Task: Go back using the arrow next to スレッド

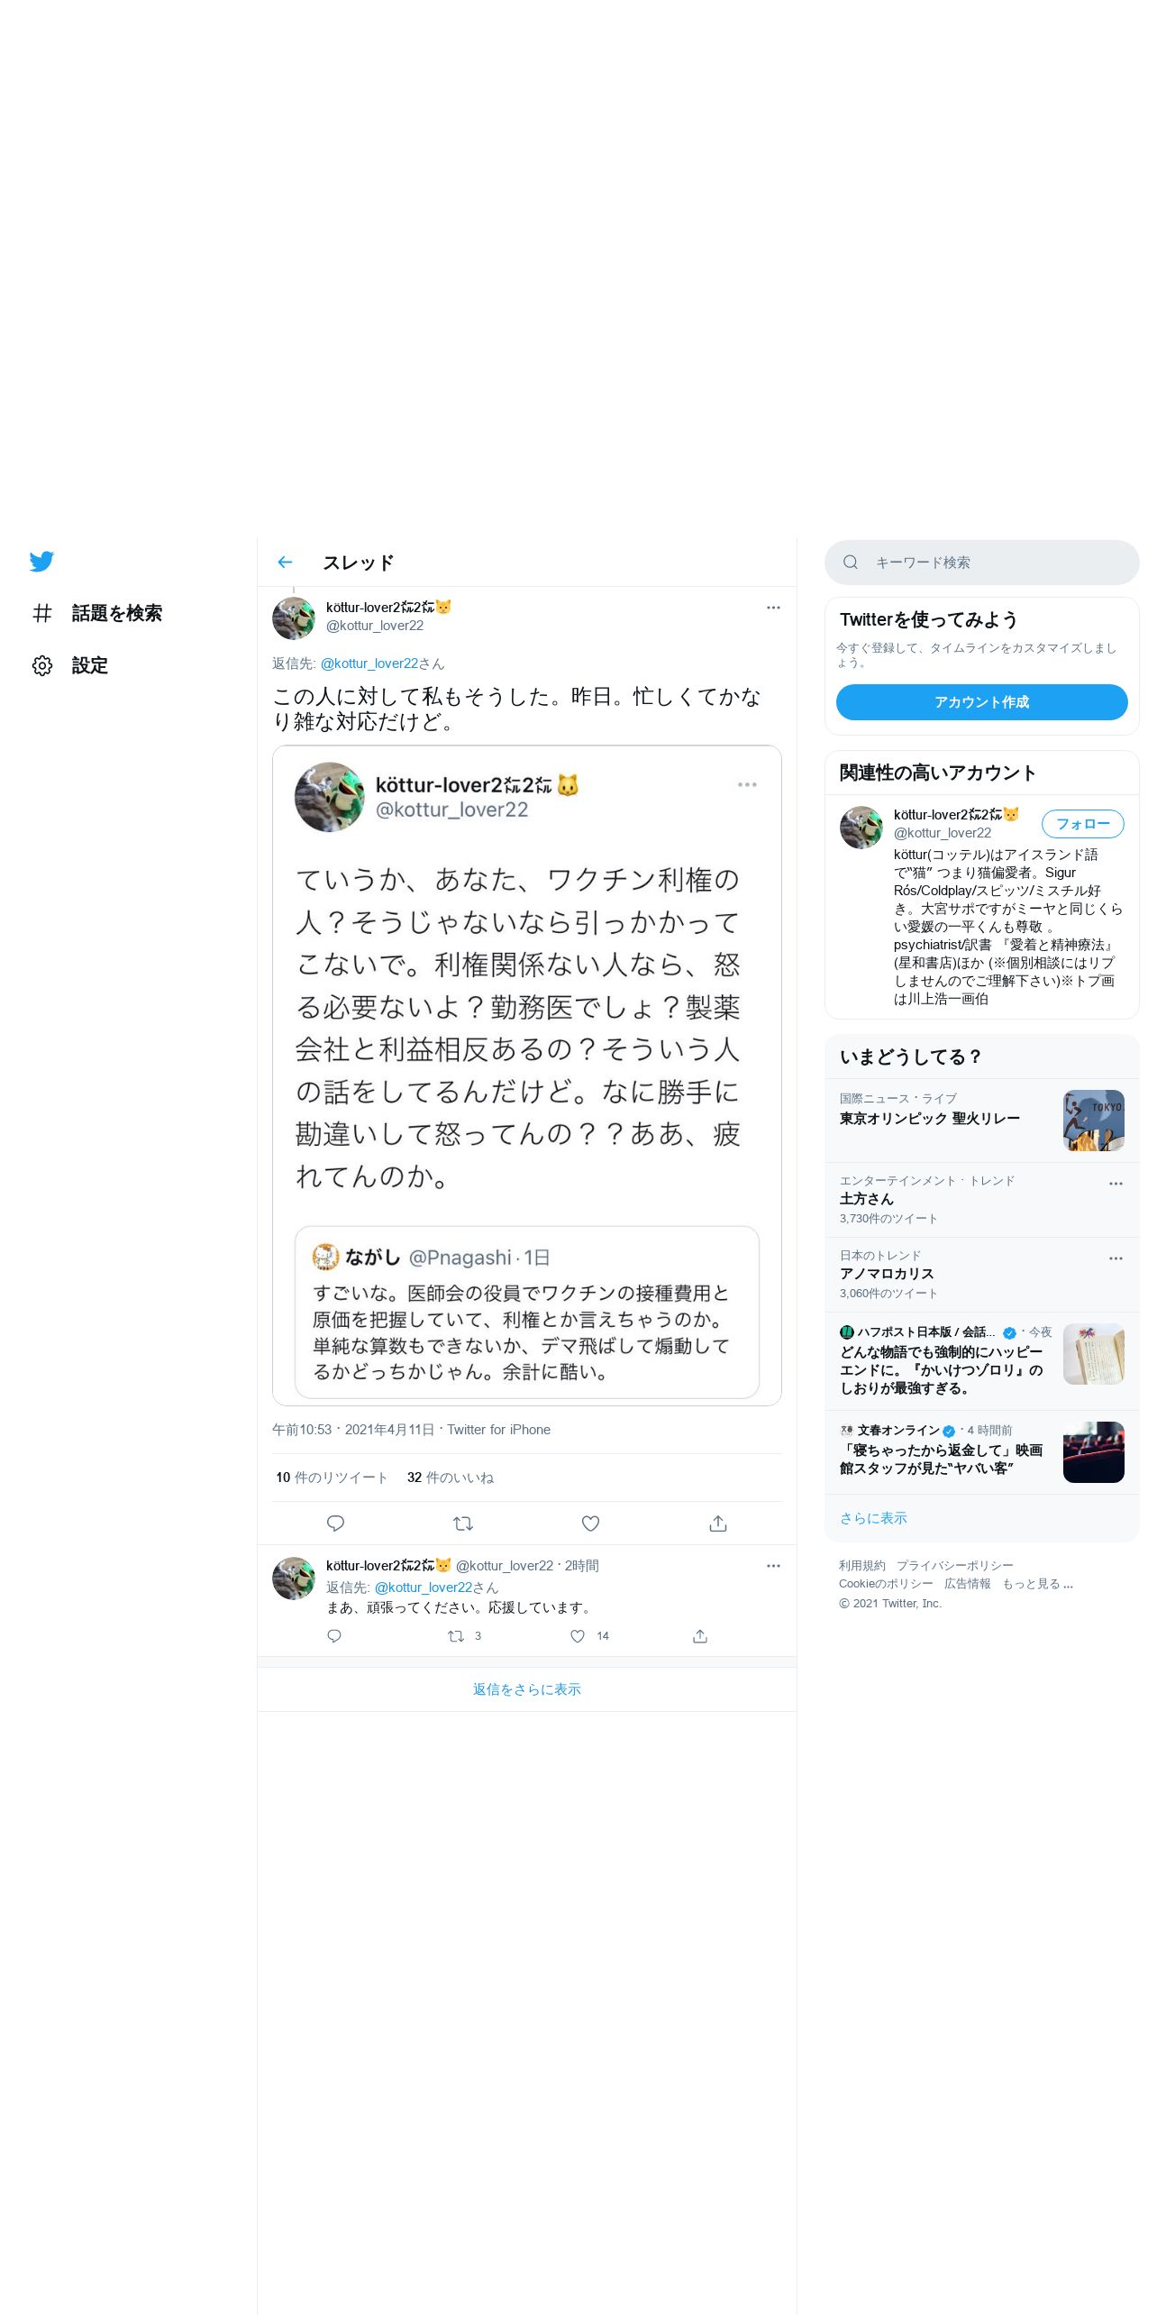Action: coord(286,563)
